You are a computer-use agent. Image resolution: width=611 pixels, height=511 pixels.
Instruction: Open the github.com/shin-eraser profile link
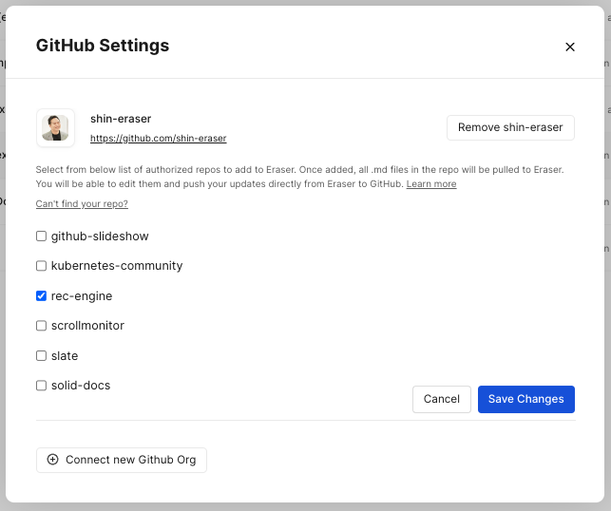158,139
